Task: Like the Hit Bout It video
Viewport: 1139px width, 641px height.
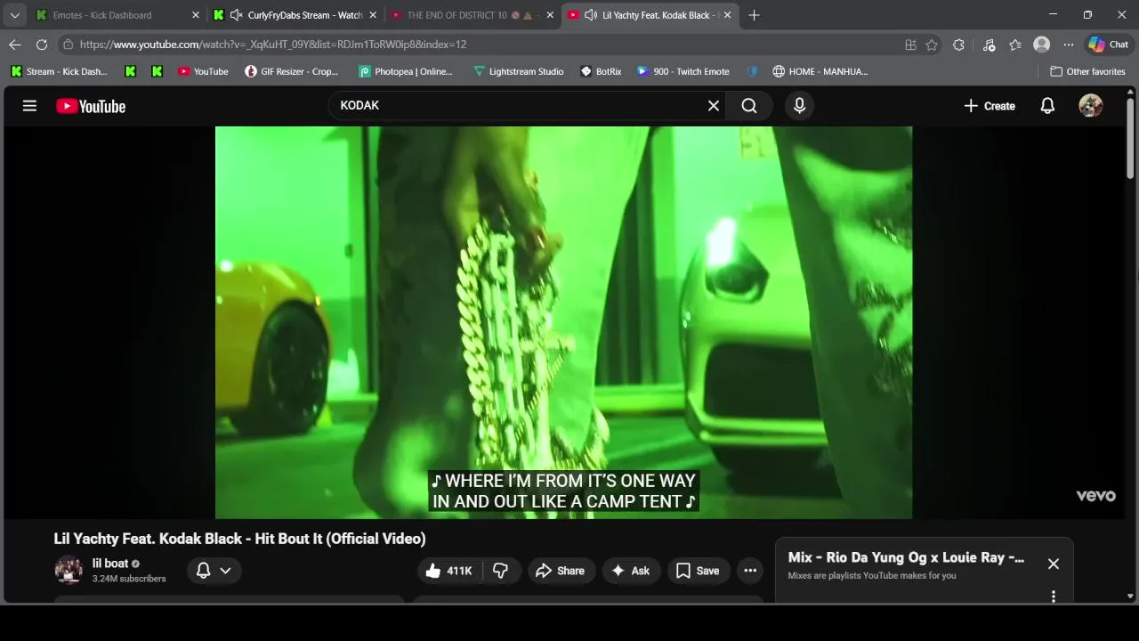Action: 448,571
